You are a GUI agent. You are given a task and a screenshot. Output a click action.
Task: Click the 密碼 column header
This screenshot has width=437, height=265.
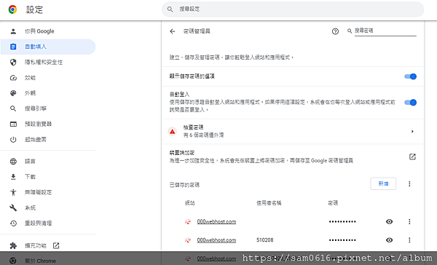(333, 203)
